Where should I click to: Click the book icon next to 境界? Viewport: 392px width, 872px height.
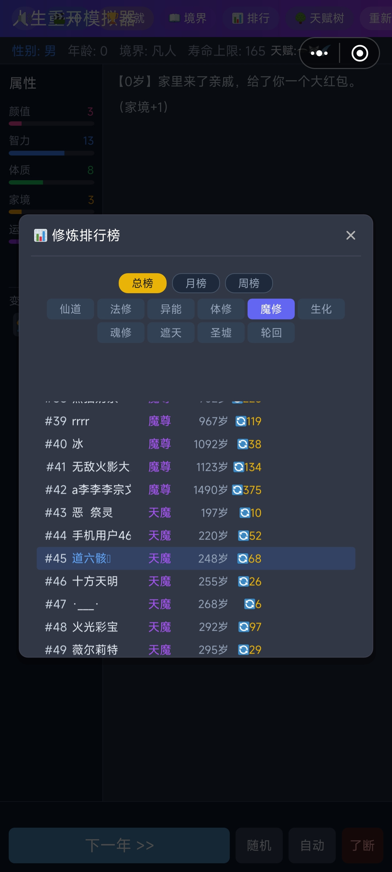(175, 18)
